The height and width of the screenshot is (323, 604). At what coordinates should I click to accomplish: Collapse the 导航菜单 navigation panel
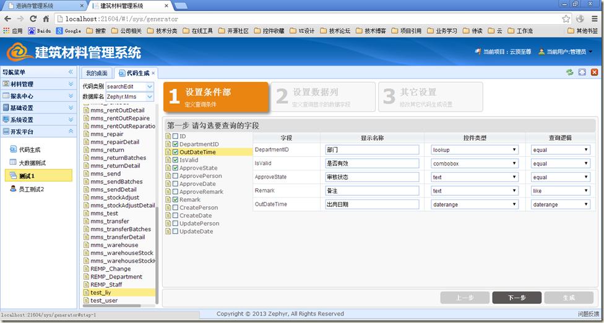pos(71,72)
